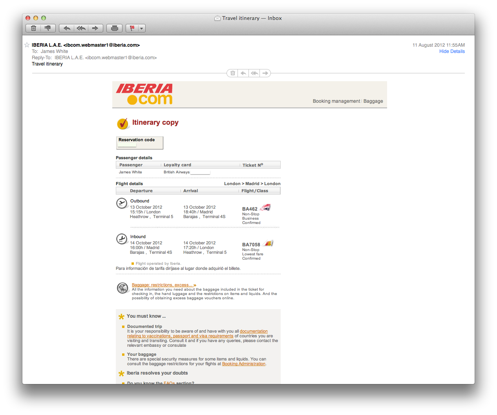The image size is (497, 415).
Task: Forward the email using the top toolbar arrow
Action: click(x=95, y=28)
